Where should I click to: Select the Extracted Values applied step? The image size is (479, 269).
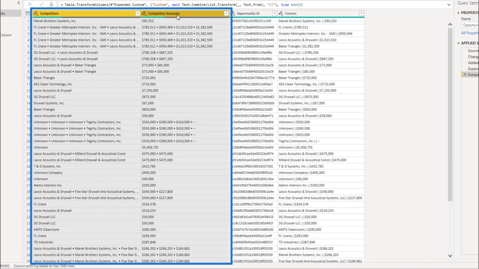pyautogui.click(x=473, y=75)
